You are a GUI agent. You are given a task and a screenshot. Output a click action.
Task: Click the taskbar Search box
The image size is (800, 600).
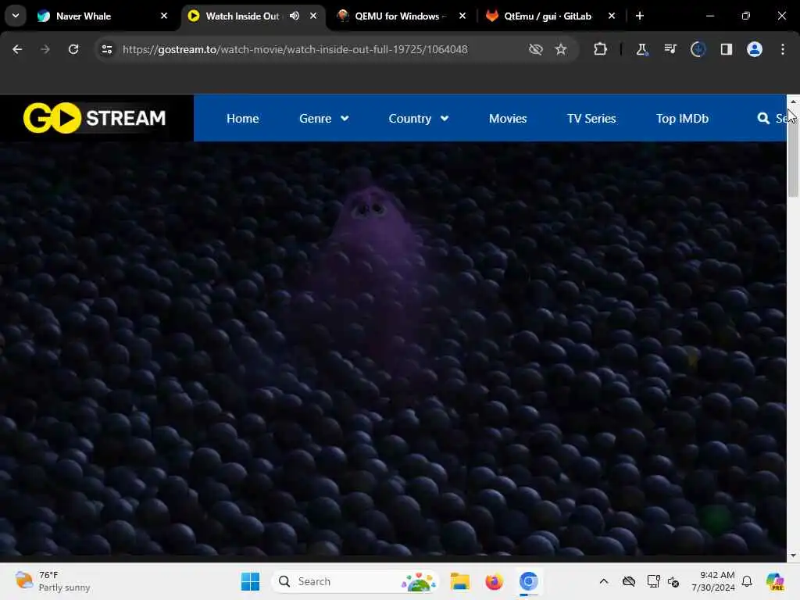point(355,581)
